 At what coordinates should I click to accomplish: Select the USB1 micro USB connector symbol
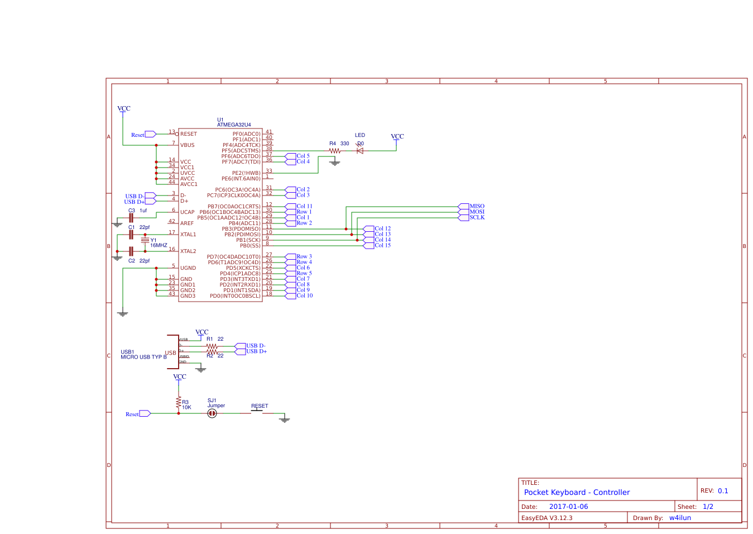click(x=173, y=352)
